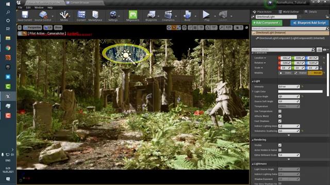Expand the Light Color property
Screen dimensions: 330x185
(x=253, y=91)
